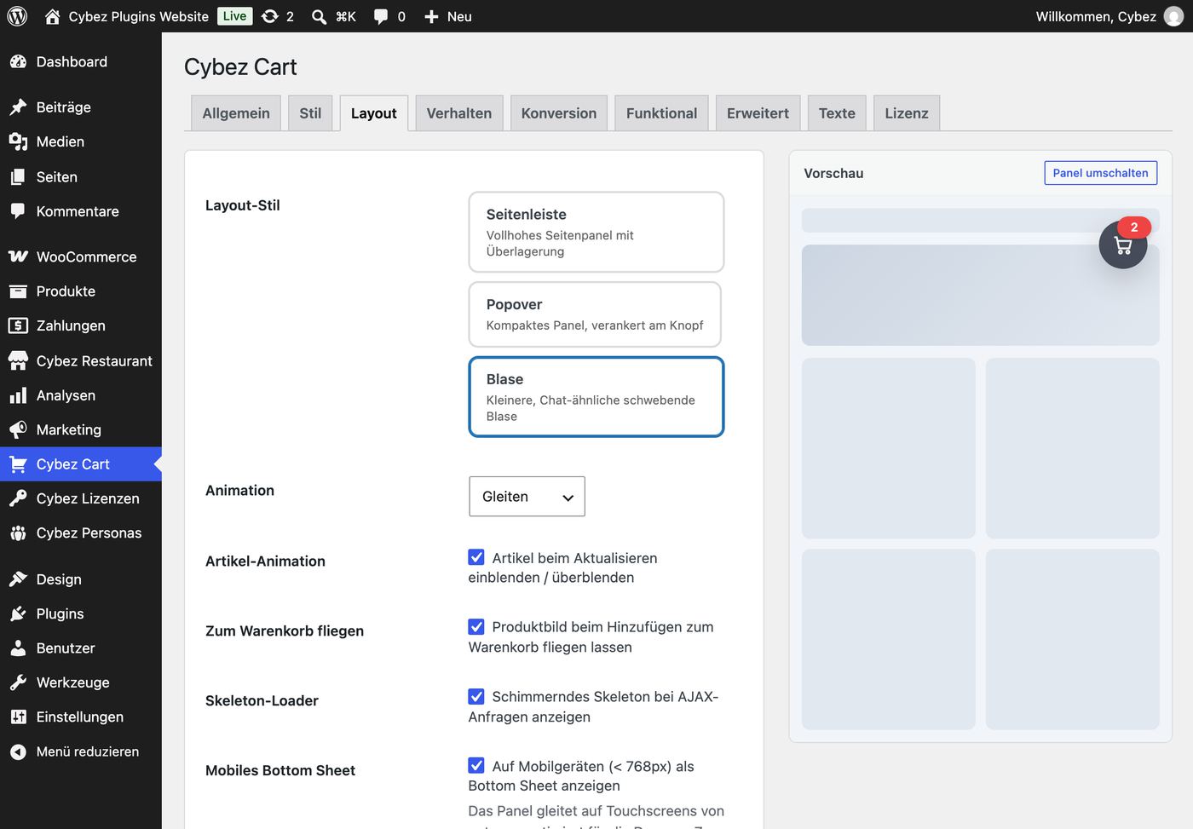Click the megaphone icon beside Marketing
The height and width of the screenshot is (829, 1193).
click(x=18, y=429)
